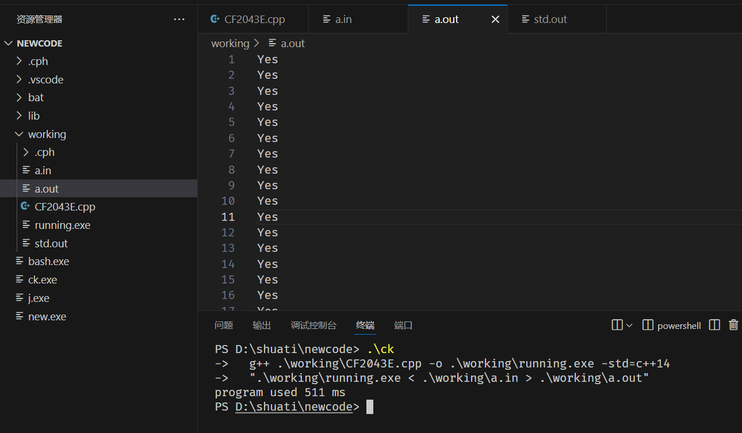Click the file icon on std.out tab
This screenshot has width=742, height=433.
(x=526, y=20)
